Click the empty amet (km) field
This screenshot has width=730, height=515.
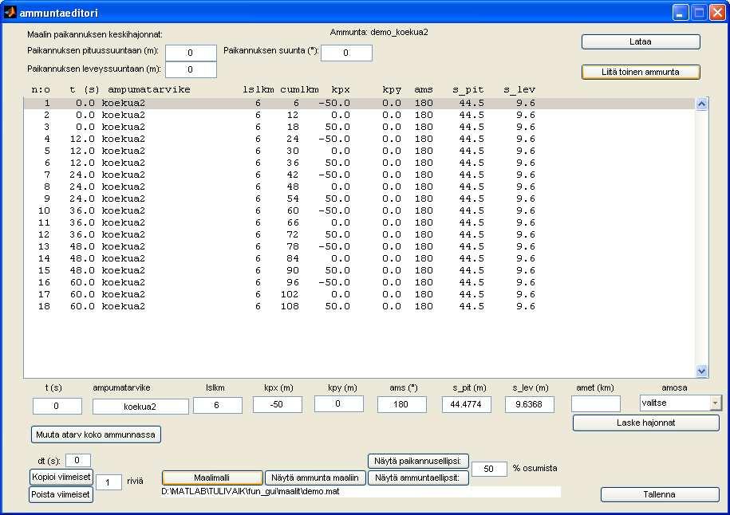(x=595, y=404)
